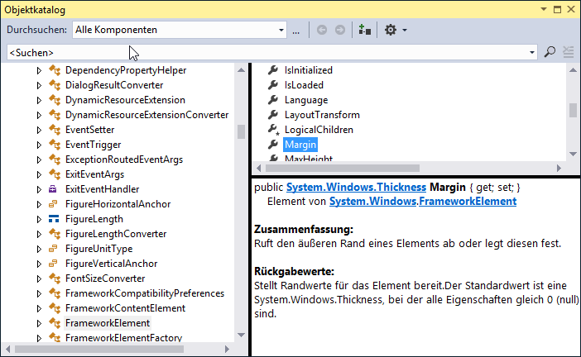This screenshot has height=357, width=581.
Task: Expand the EventSetter tree node
Action: click(39, 130)
